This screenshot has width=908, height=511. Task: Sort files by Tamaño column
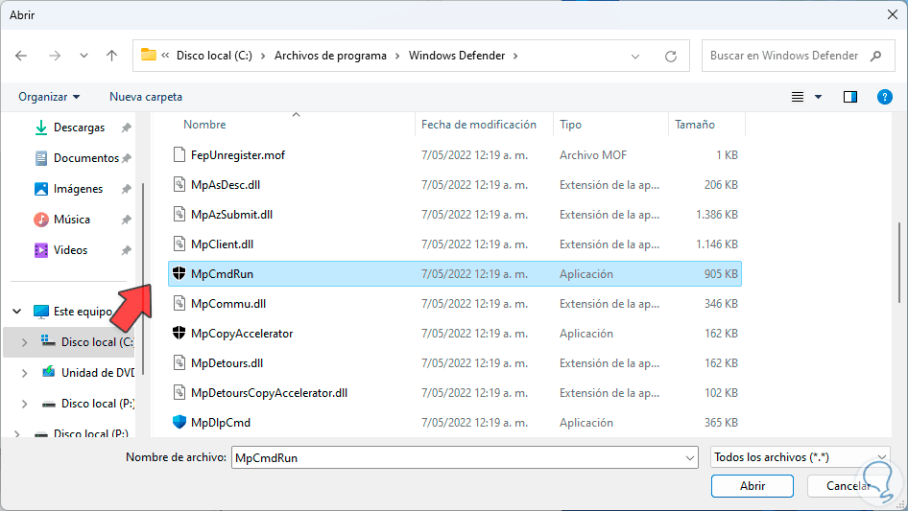click(x=695, y=125)
